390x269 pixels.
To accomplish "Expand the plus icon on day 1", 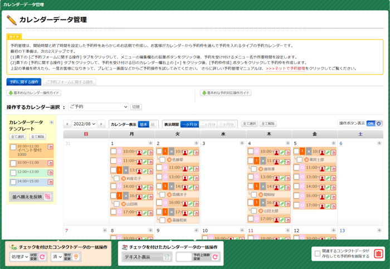I will 150,143.
